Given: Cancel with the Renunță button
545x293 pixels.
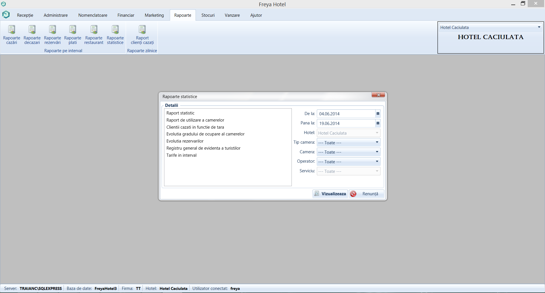Looking at the screenshot, I should (x=366, y=194).
